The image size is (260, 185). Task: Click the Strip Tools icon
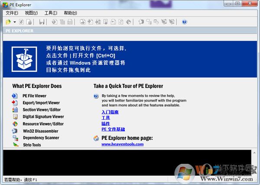pos(16,145)
